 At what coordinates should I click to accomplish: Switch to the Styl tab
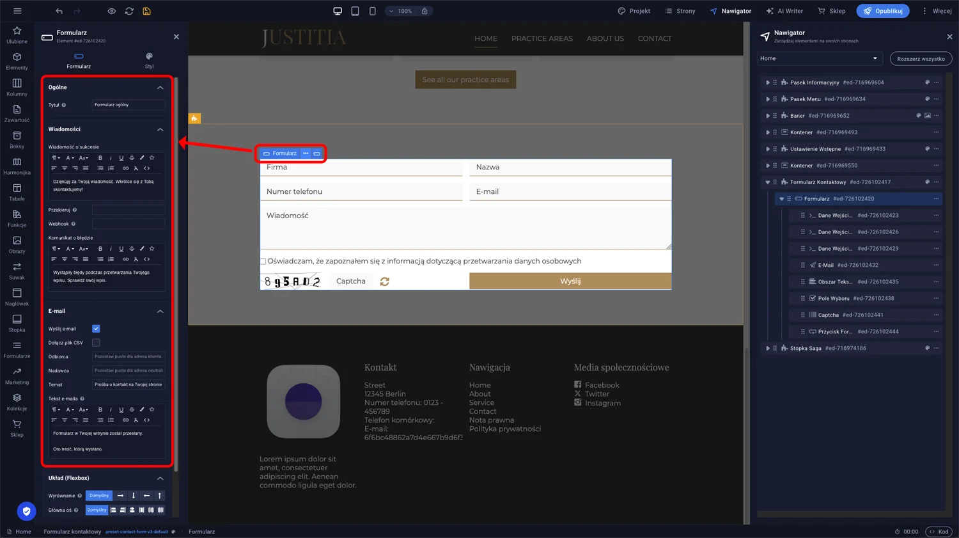[x=149, y=61]
